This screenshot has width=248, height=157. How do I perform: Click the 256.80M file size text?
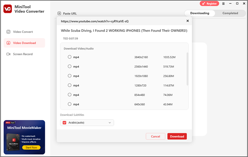tap(169, 76)
